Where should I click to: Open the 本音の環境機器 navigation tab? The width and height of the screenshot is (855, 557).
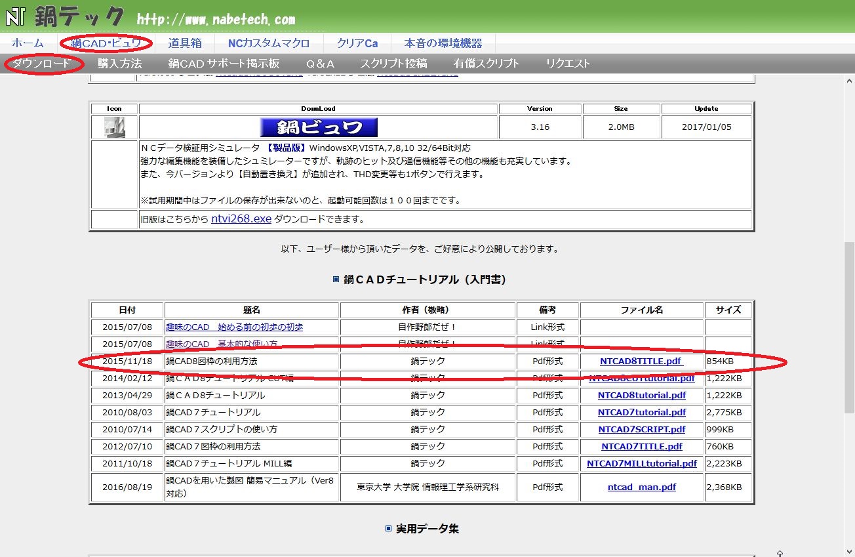point(443,43)
